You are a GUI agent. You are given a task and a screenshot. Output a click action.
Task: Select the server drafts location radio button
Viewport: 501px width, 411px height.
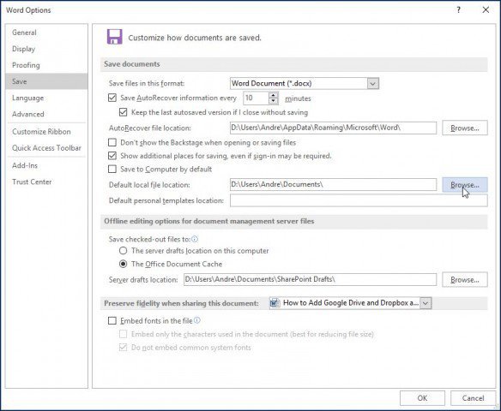[x=123, y=251]
